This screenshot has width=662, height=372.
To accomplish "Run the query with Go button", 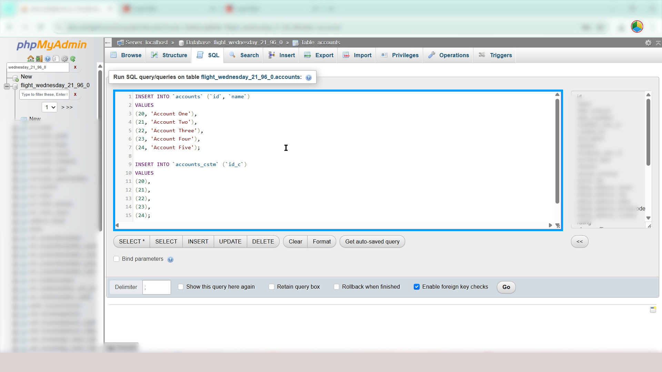I will [x=506, y=287].
